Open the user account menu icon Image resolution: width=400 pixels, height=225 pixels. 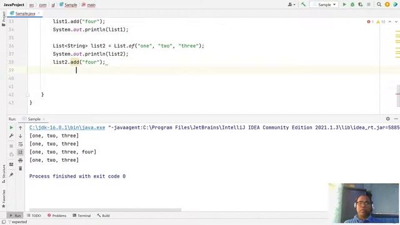[291, 4]
